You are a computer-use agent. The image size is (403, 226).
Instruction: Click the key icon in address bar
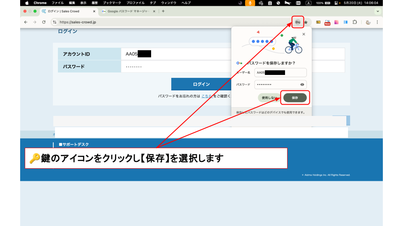298,22
